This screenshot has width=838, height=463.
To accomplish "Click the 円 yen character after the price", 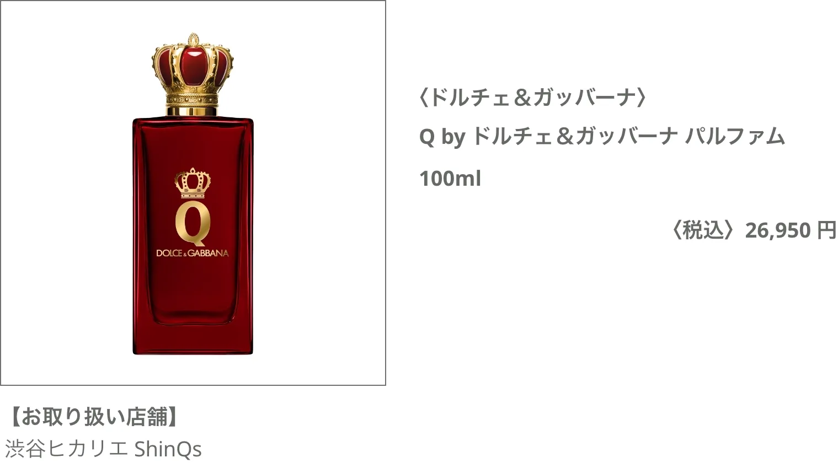I will point(827,230).
